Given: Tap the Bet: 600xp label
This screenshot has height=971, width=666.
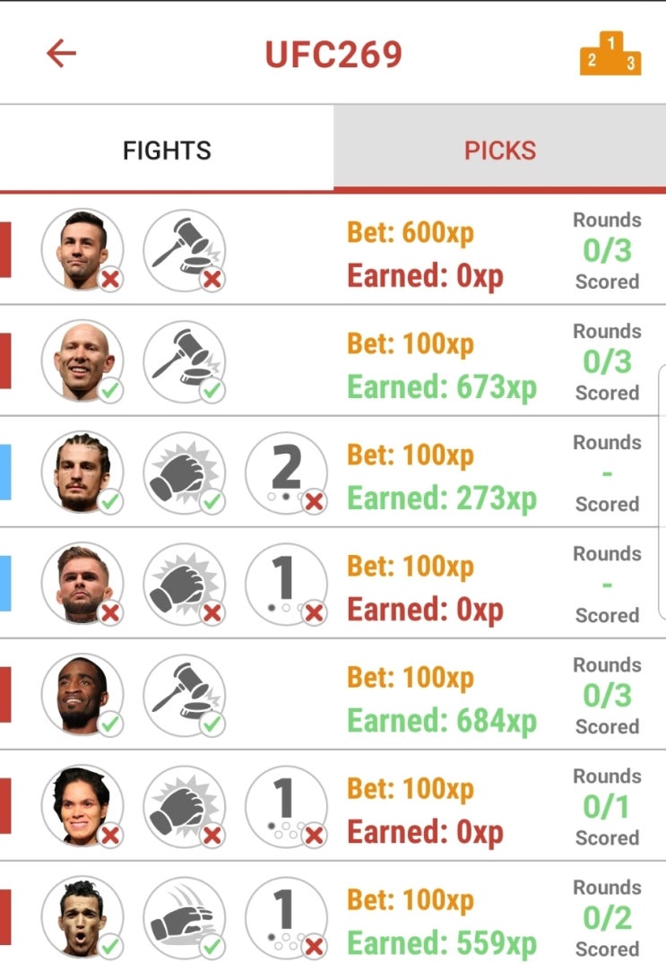Looking at the screenshot, I should pyautogui.click(x=411, y=233).
